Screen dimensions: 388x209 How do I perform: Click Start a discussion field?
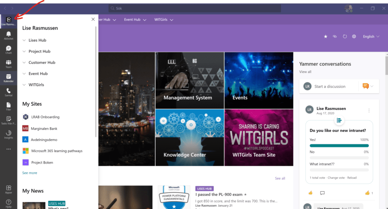point(330,87)
